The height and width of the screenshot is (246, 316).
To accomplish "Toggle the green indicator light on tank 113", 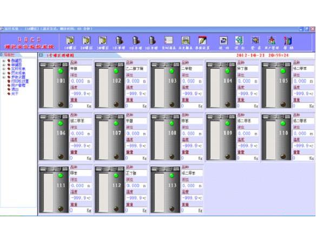I will 172,176.
